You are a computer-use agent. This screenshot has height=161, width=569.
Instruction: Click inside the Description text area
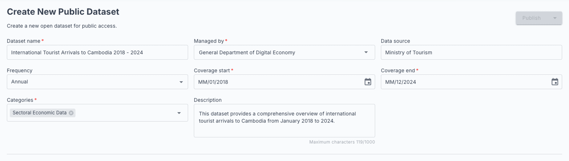point(284,121)
